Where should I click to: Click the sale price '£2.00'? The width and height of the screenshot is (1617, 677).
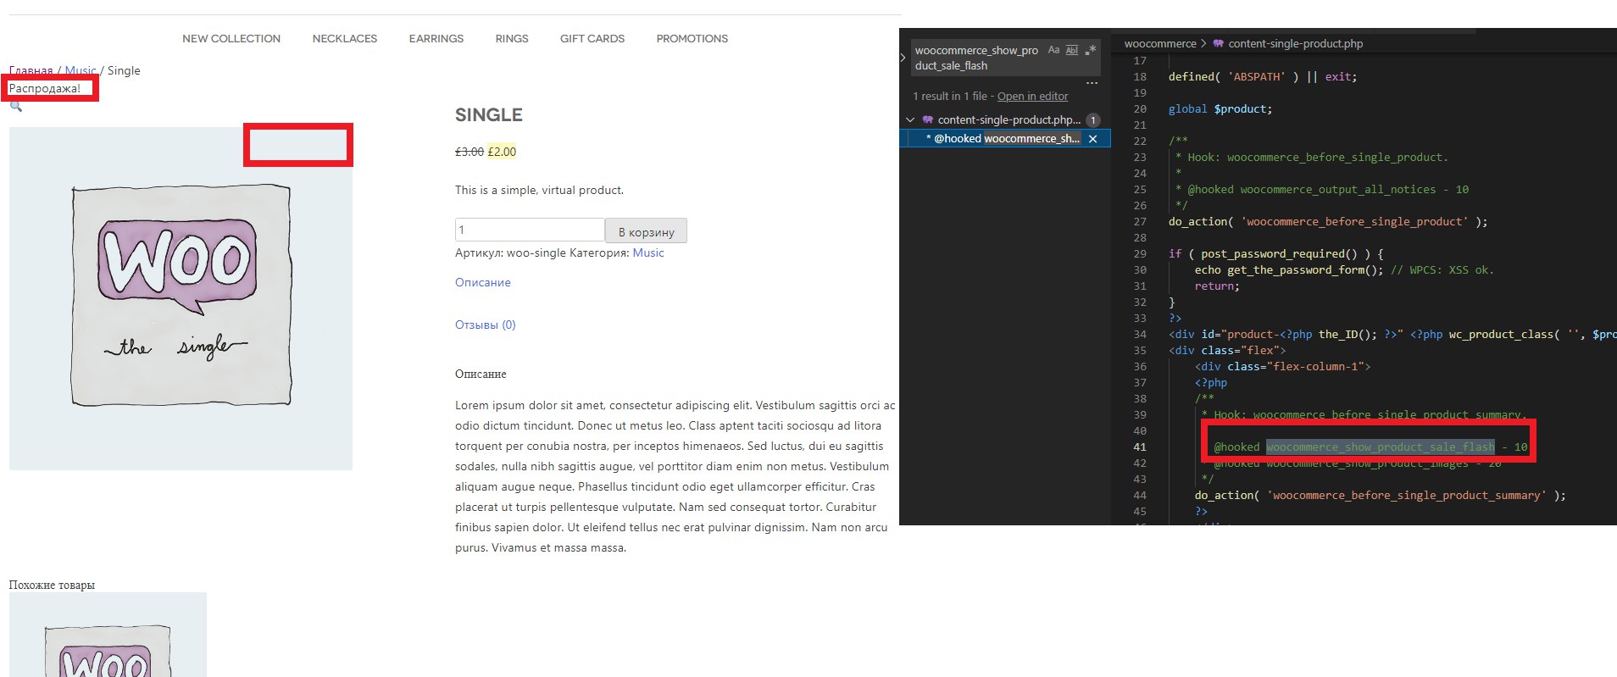pos(502,152)
